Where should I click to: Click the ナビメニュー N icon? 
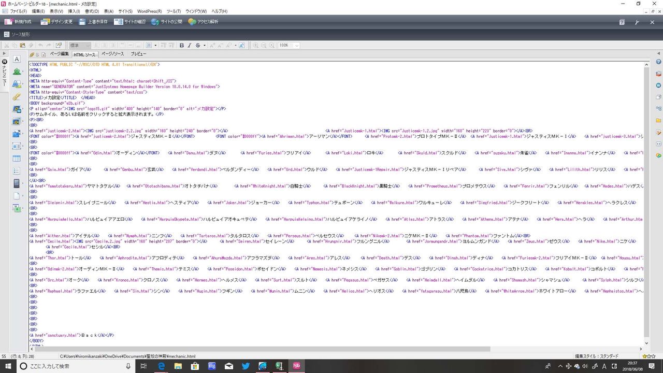[4, 62]
